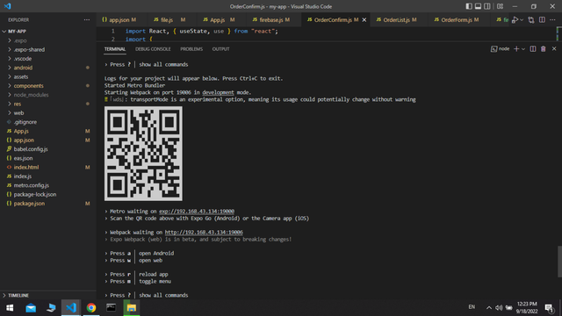This screenshot has height=316, width=562.
Task: Split the editor to the right
Action: tap(542, 20)
